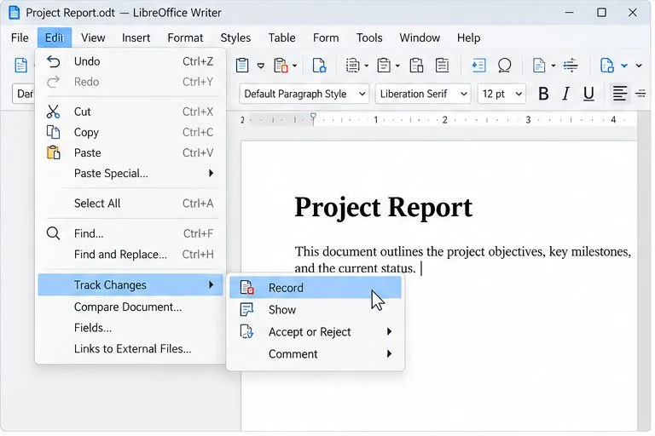
Task: Choose Compare Document... entry
Action: (130, 307)
